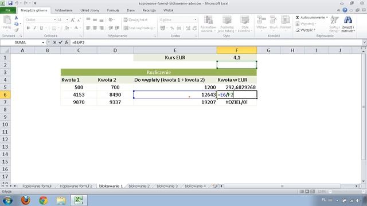Image resolution: width=367 pixels, height=206 pixels.
Task: Click the Format cells button in Komórki group
Action: pyautogui.click(x=286, y=23)
